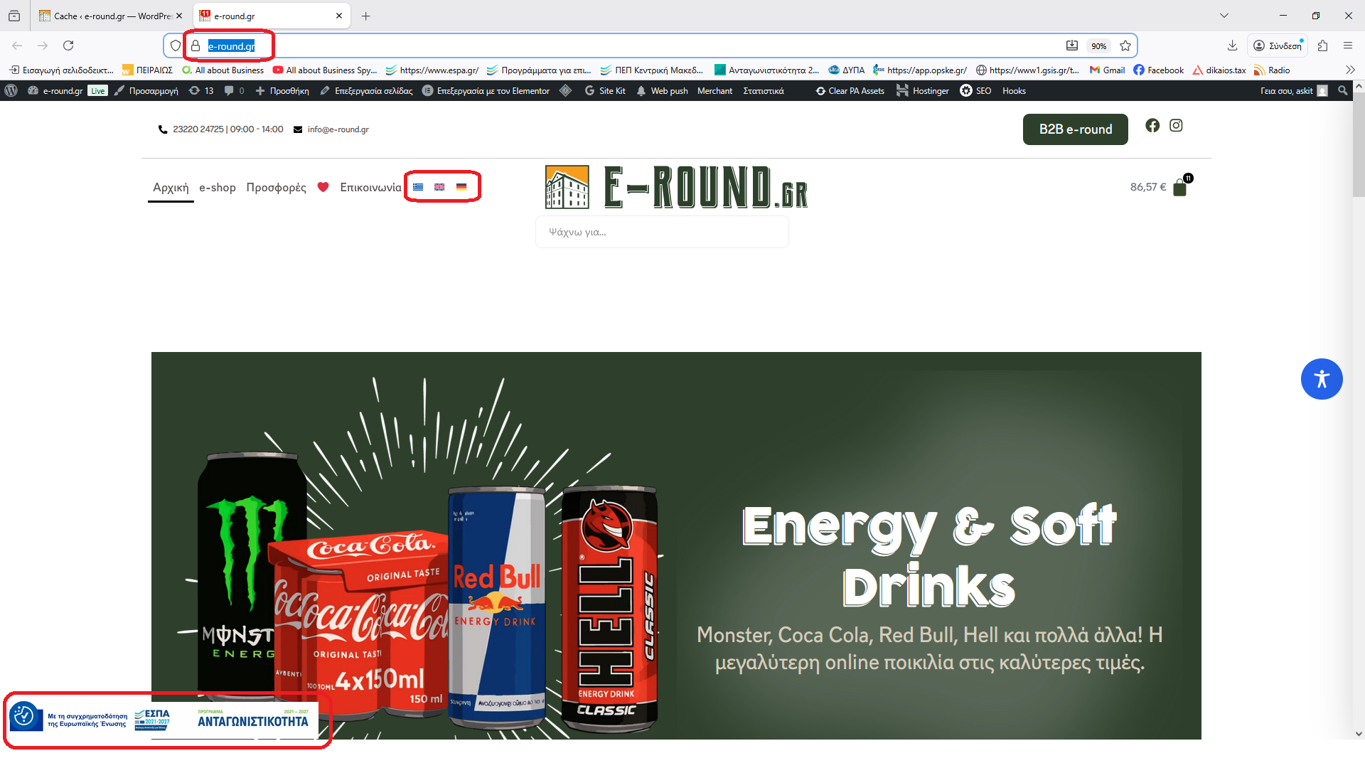Bookmark this page with the star icon
Viewport: 1365px width, 768px height.
1125,46
